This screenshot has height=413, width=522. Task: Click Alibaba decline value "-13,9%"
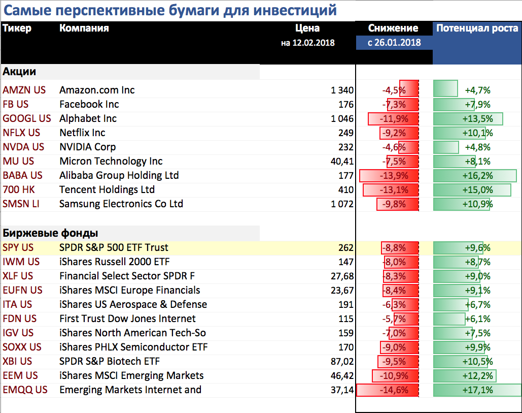click(x=394, y=176)
